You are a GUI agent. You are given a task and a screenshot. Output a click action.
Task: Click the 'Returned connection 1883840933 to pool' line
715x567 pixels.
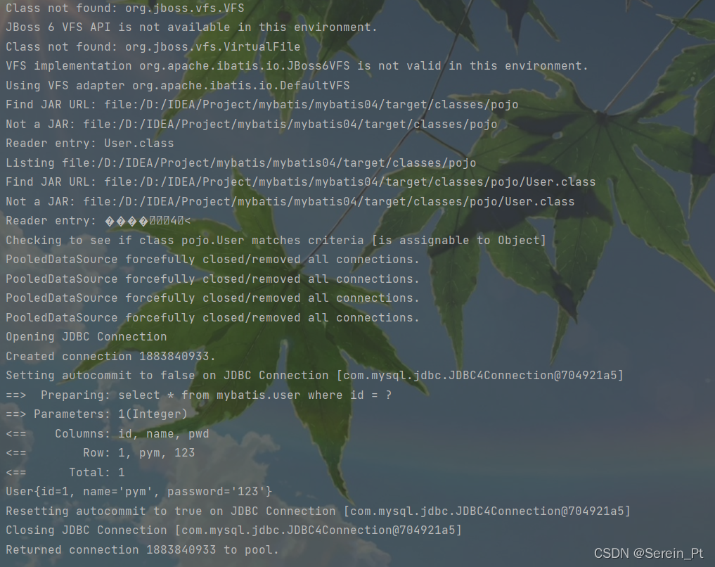click(142, 549)
